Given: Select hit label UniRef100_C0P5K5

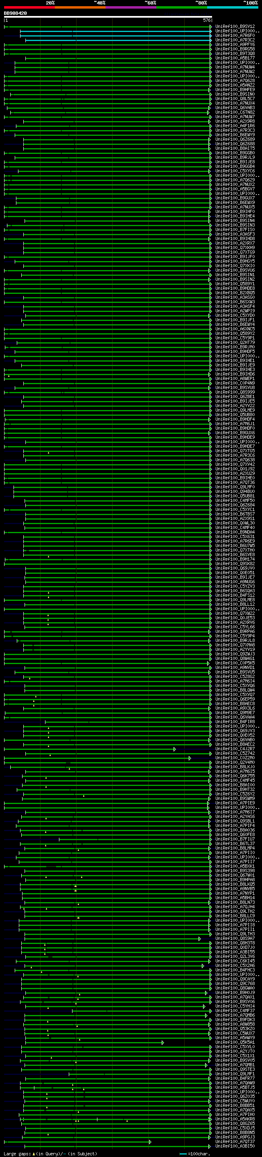Looking at the screenshot, I should coord(235,663).
